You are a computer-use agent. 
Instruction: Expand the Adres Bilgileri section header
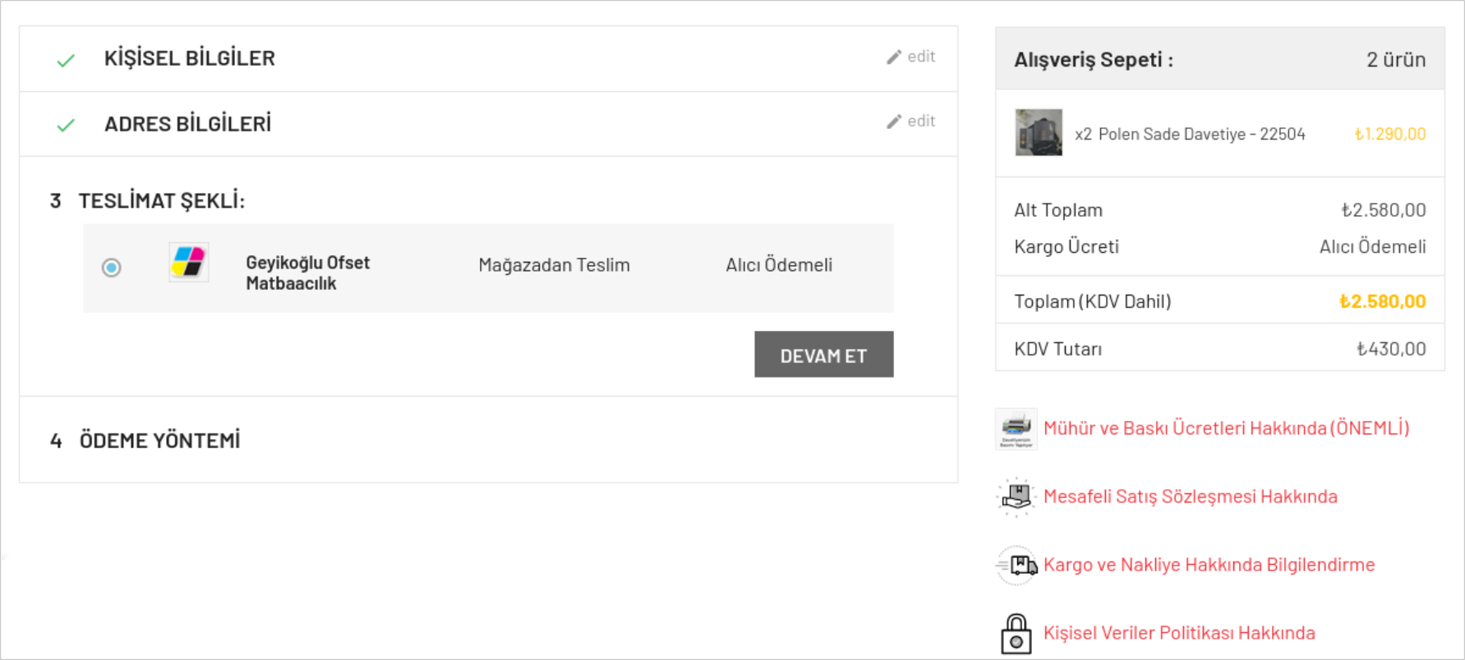(x=187, y=124)
